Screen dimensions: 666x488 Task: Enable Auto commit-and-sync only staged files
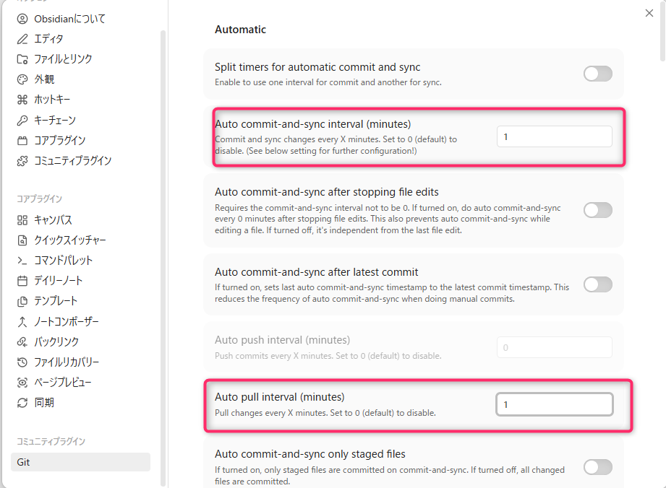click(x=597, y=467)
